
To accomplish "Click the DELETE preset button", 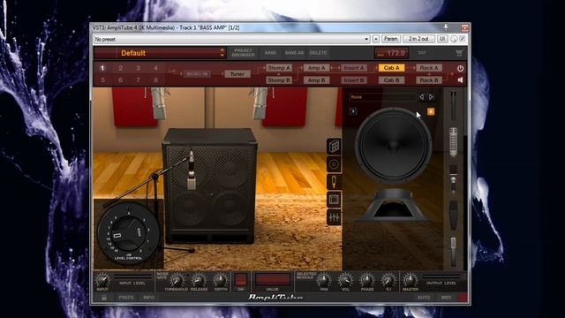I will [x=318, y=53].
